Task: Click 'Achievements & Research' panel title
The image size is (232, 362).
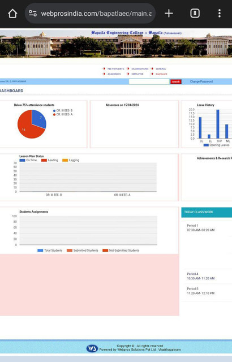Action: (x=214, y=158)
